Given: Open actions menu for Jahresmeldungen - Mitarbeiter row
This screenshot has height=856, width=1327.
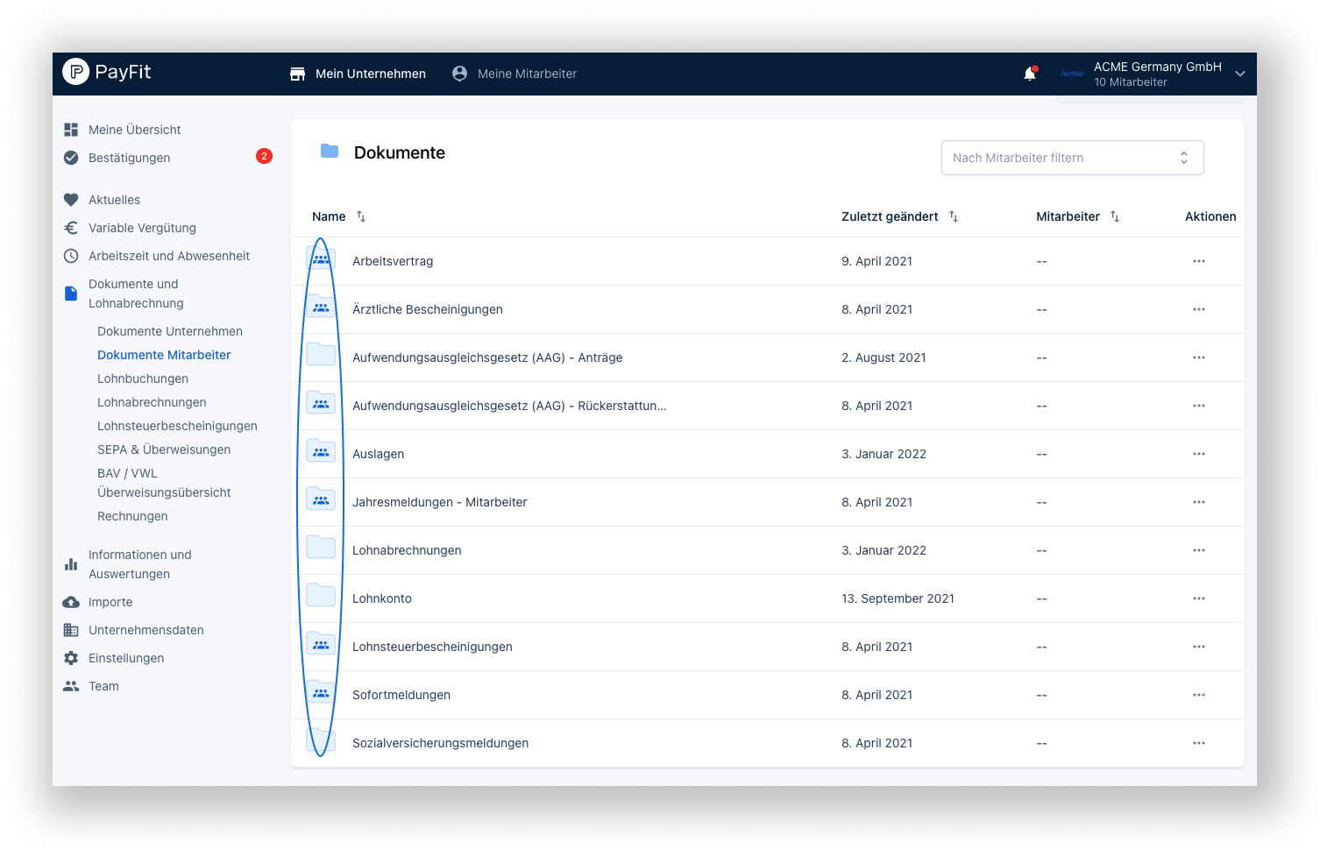Looking at the screenshot, I should pyautogui.click(x=1199, y=502).
